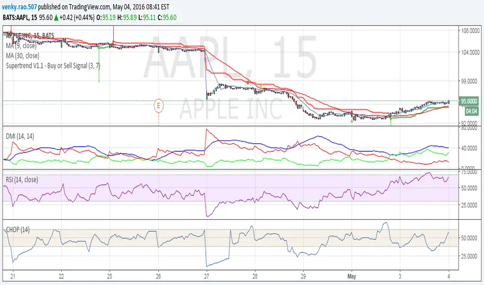Click the yellow dot marker on the 28th

click(261, 87)
